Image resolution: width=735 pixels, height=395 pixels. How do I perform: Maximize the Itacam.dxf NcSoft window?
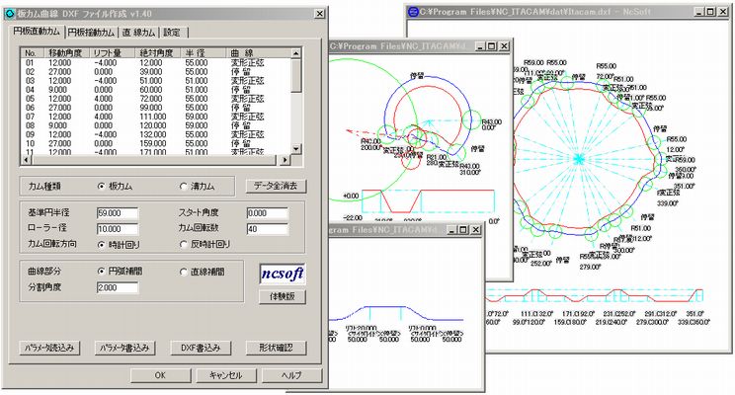point(708,13)
